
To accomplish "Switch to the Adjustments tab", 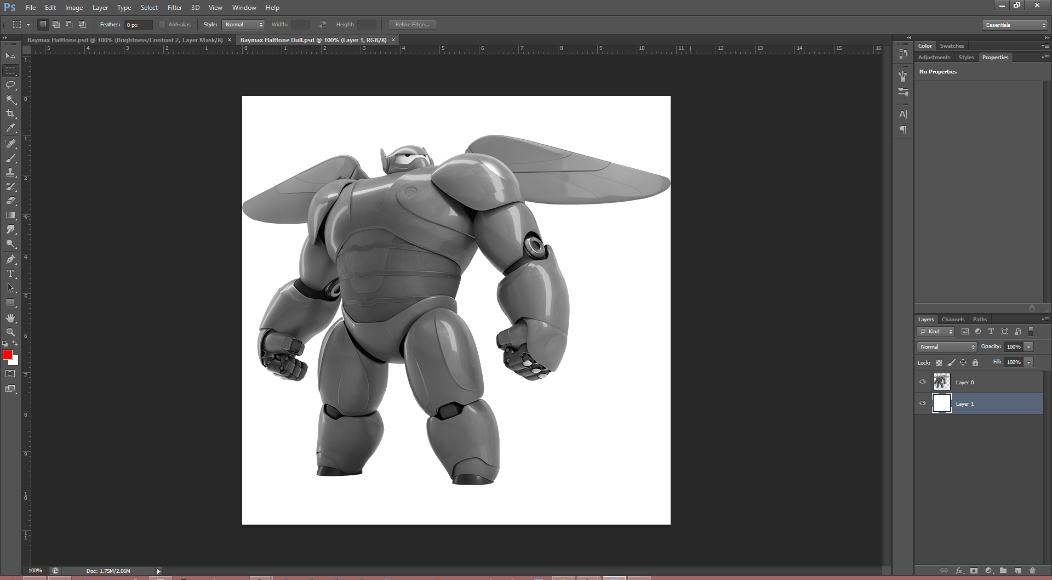I will [934, 57].
